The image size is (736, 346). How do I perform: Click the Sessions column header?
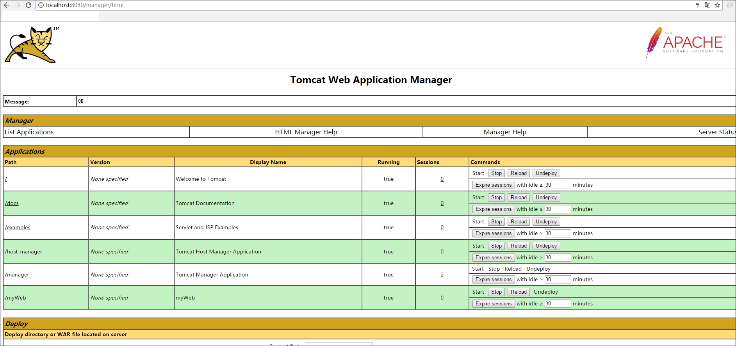[428, 162]
